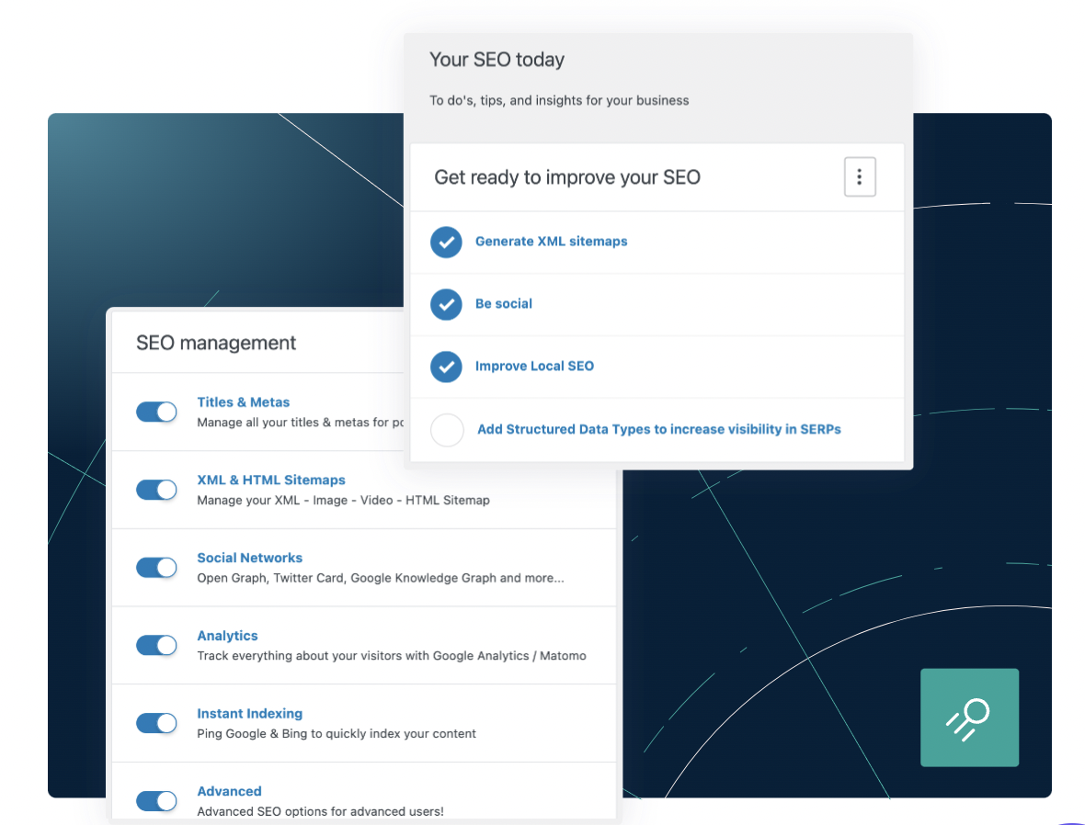Image resolution: width=1085 pixels, height=825 pixels.
Task: Click Add Structured Data Types to increase visibility
Action: pyautogui.click(x=658, y=429)
